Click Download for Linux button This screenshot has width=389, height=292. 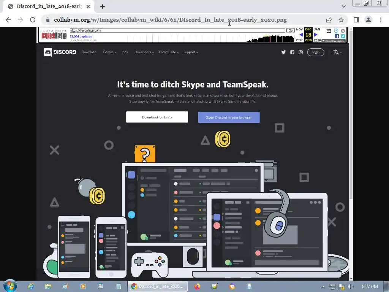coord(157,117)
